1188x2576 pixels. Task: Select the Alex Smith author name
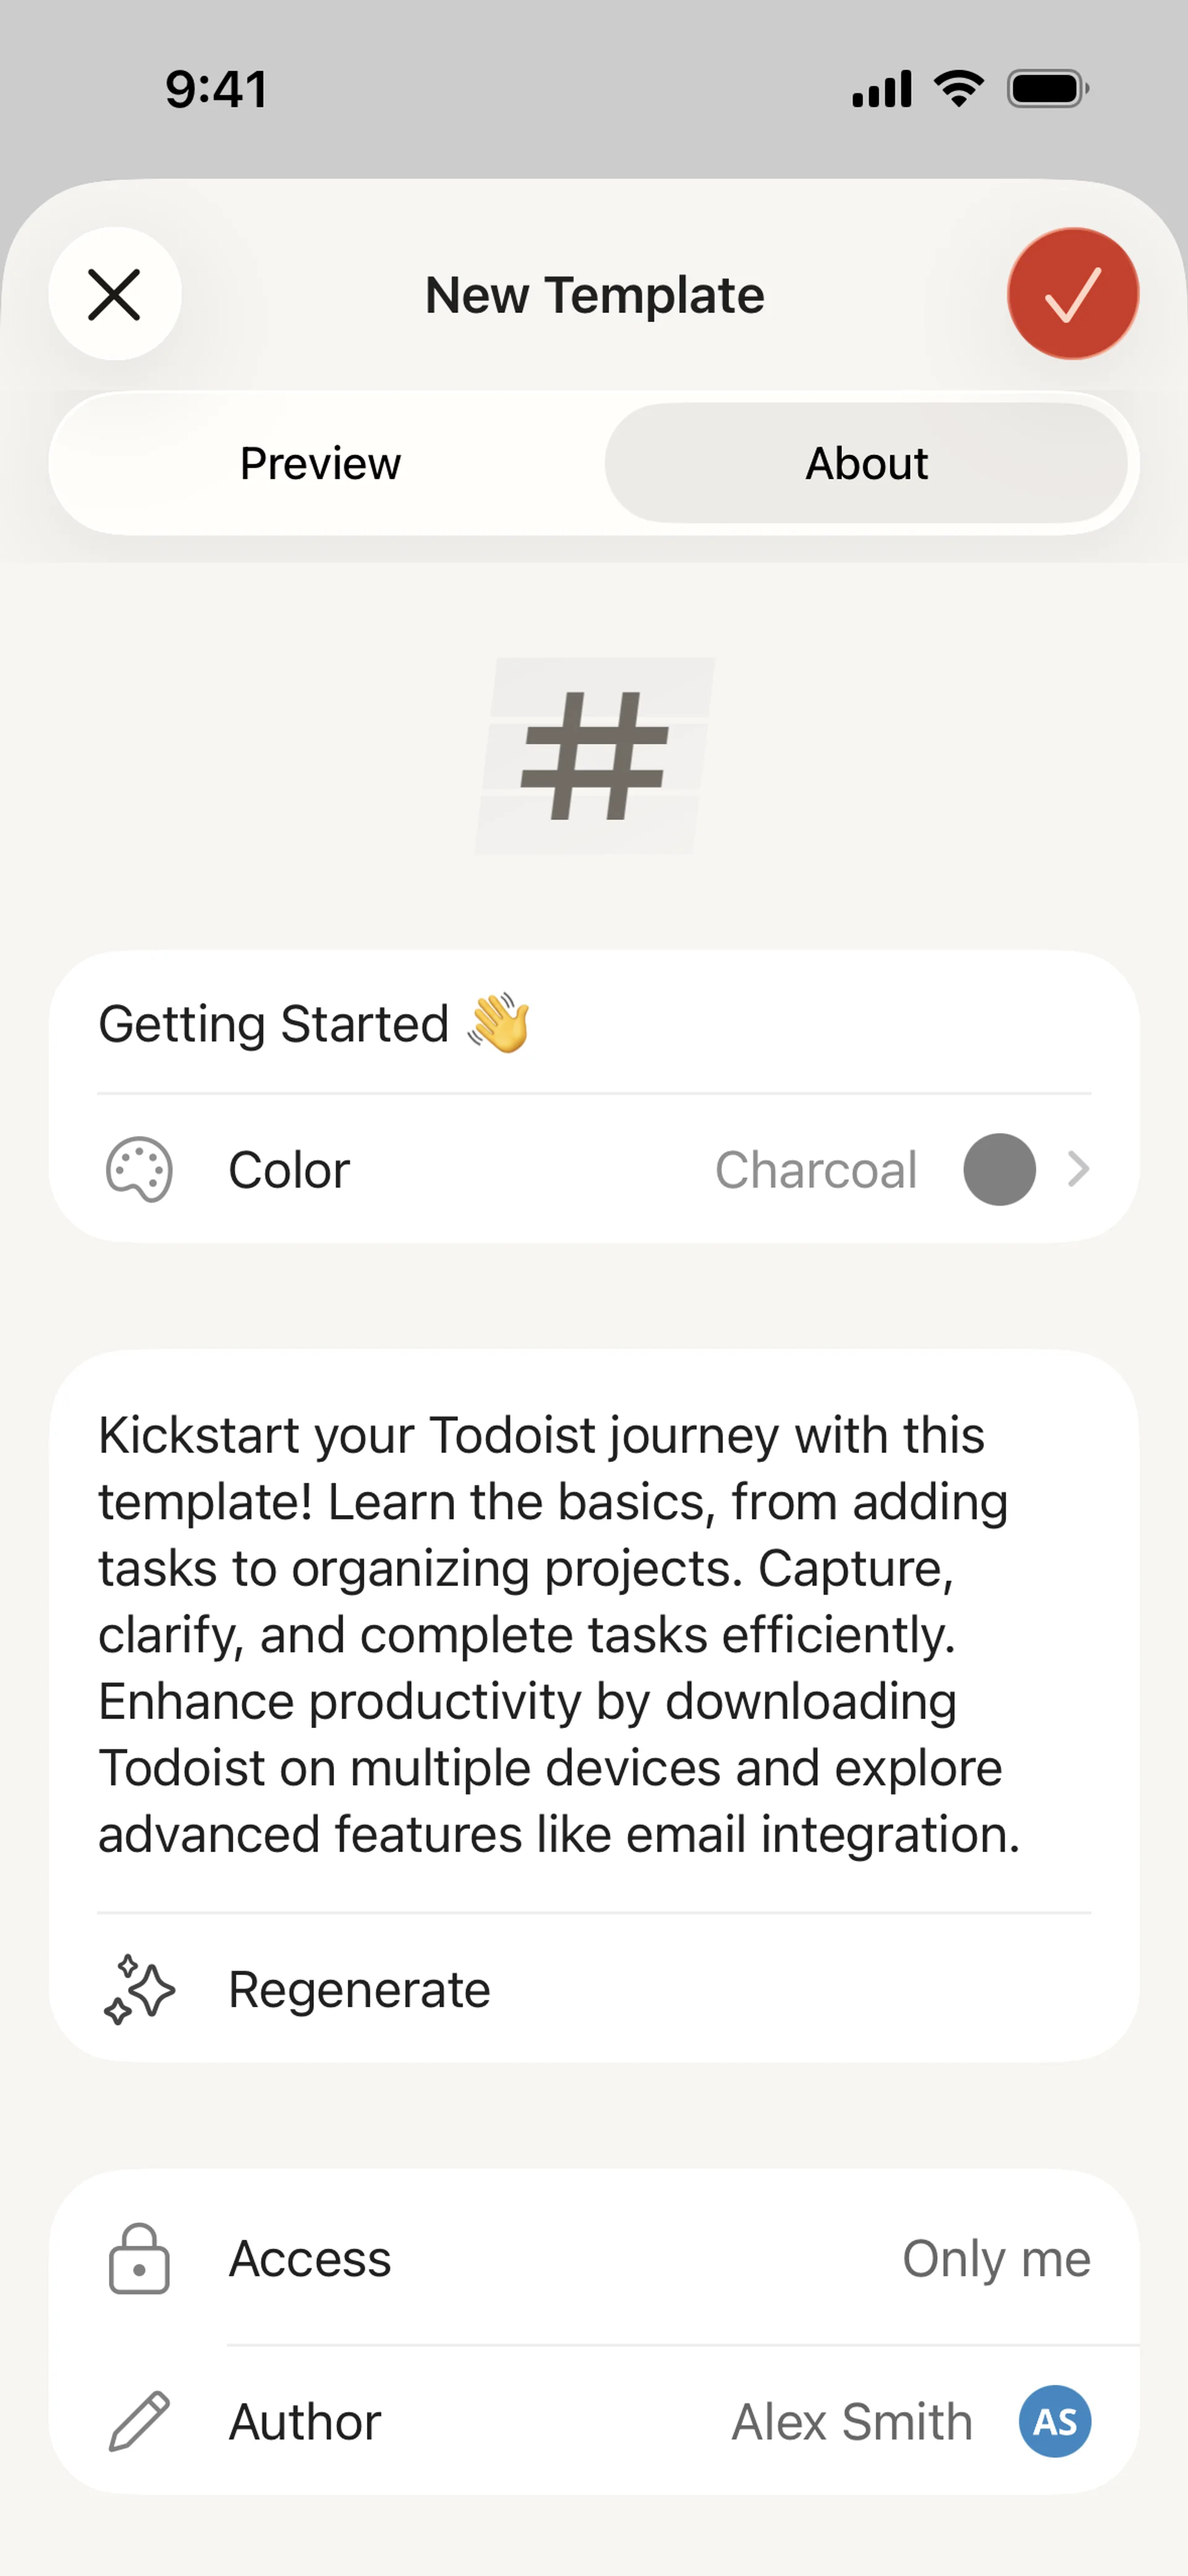point(851,2422)
